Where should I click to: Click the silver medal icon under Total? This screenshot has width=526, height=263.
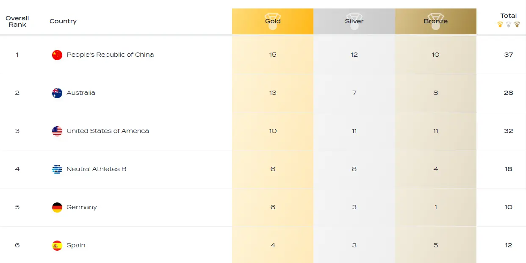click(x=509, y=25)
